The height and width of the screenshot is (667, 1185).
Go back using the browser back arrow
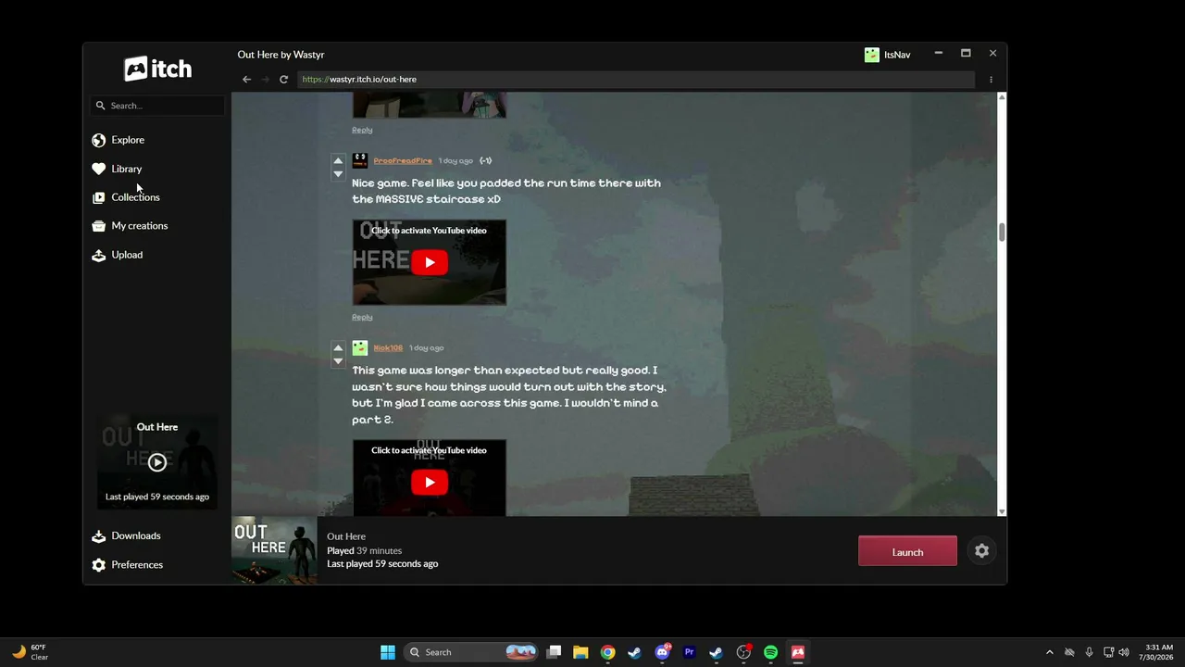(246, 80)
